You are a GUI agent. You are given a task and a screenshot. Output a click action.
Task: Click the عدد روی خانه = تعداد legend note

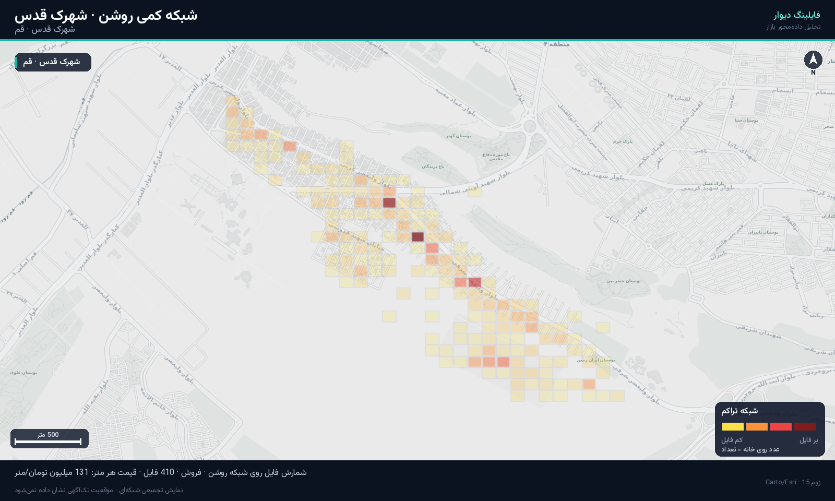(750, 449)
